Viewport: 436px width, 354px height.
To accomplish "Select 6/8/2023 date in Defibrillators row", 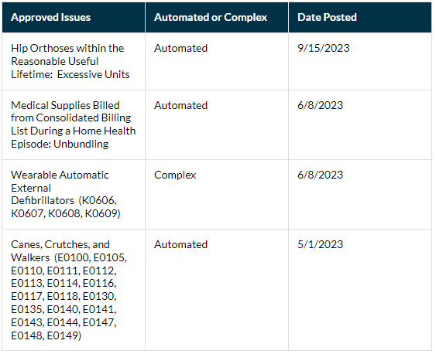I will coord(320,175).
